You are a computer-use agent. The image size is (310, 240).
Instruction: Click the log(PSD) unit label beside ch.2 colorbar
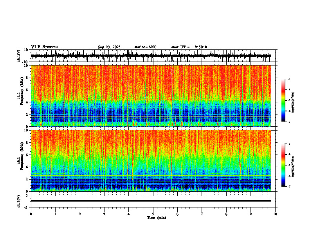tap(293, 166)
